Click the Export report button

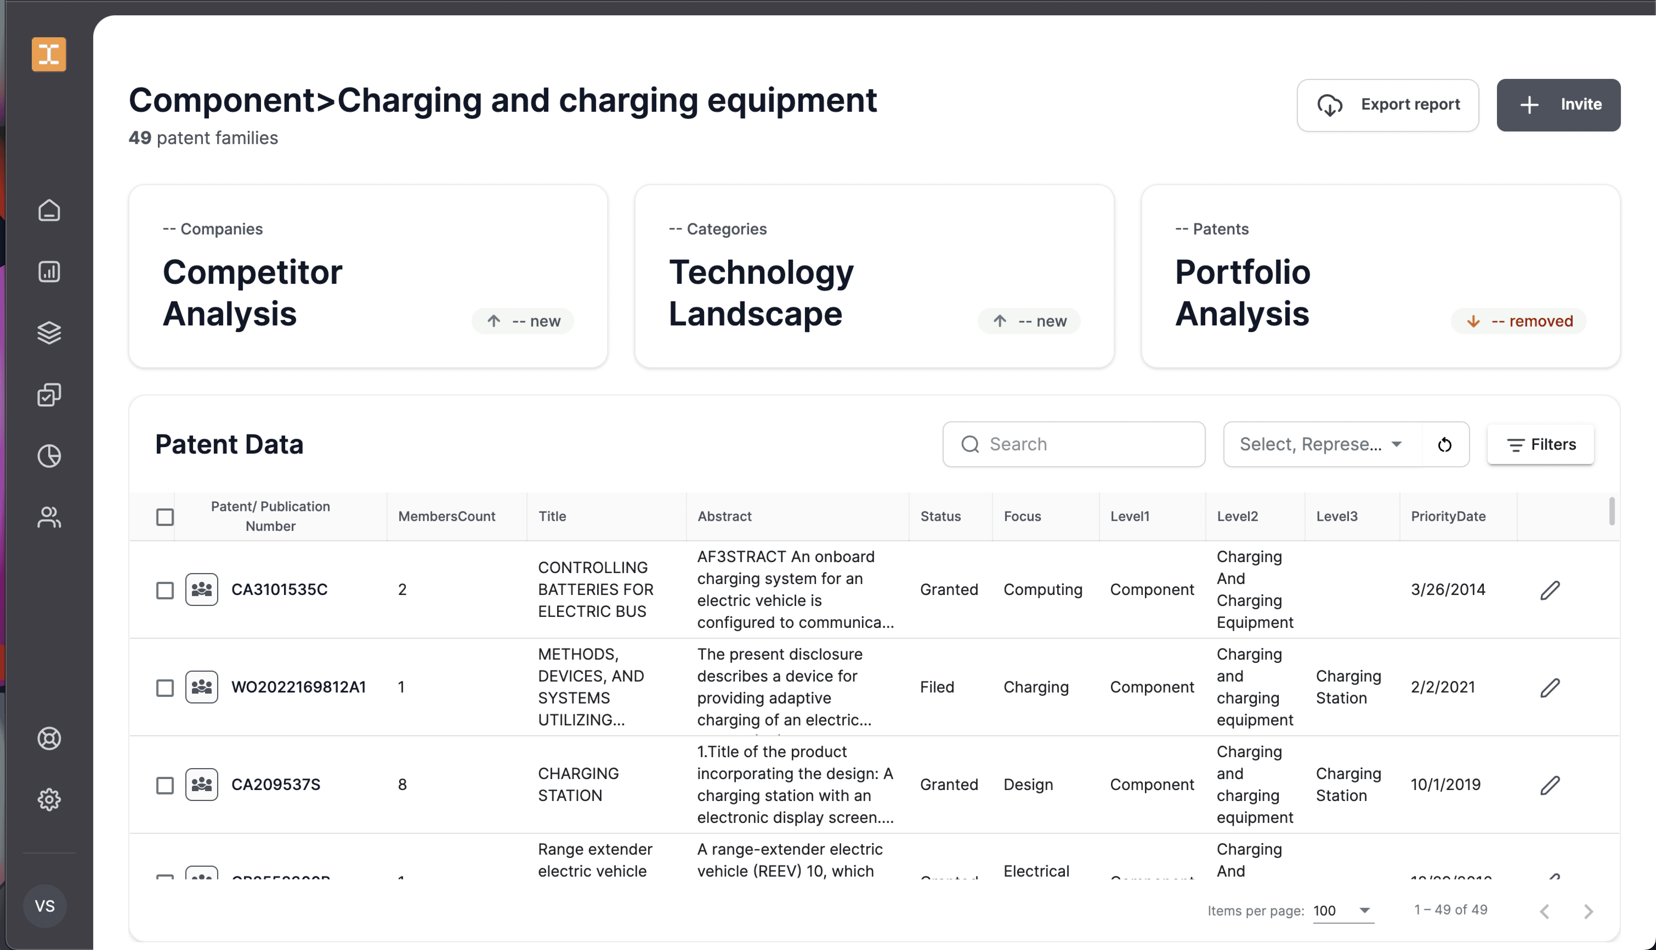pos(1388,105)
